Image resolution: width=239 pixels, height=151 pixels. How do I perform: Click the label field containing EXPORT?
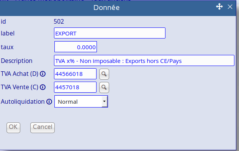110,33
